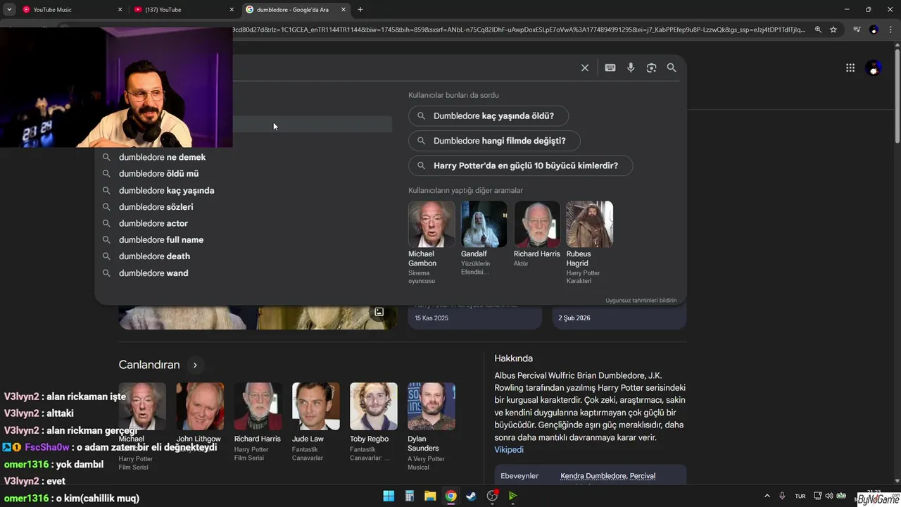
Task: Open File Explorer from the taskbar
Action: (430, 496)
